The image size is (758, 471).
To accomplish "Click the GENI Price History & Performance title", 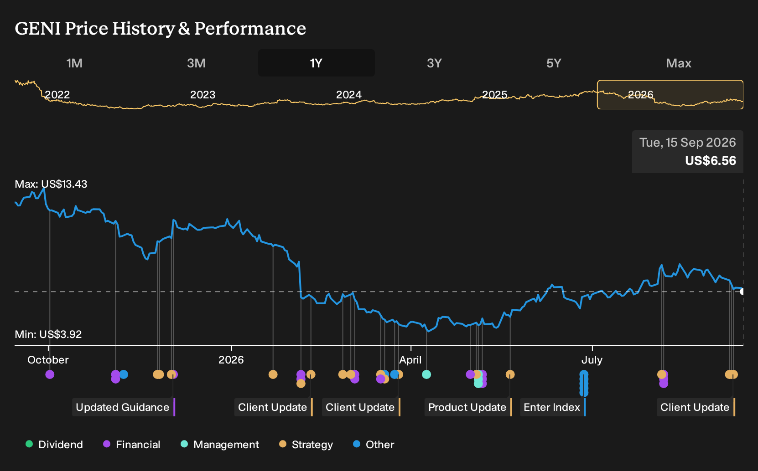I will point(161,28).
